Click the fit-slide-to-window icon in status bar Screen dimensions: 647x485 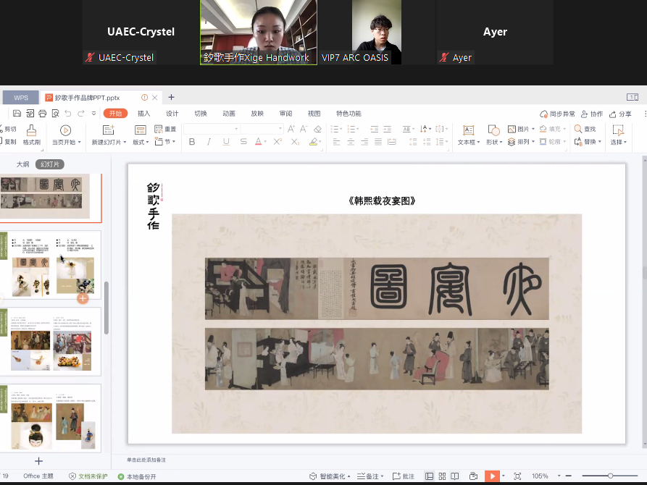pos(517,476)
